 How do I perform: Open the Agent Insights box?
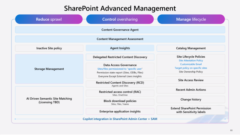[120, 48]
